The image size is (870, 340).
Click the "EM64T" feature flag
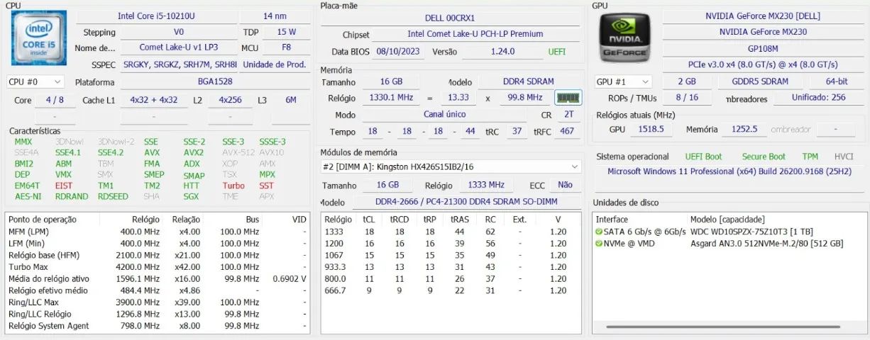[27, 186]
